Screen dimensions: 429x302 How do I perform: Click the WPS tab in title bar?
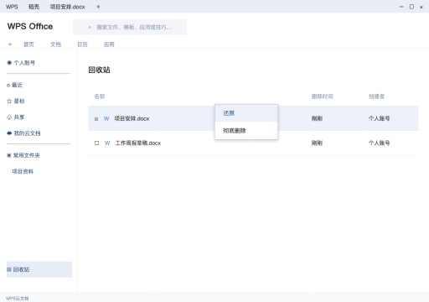[12, 7]
